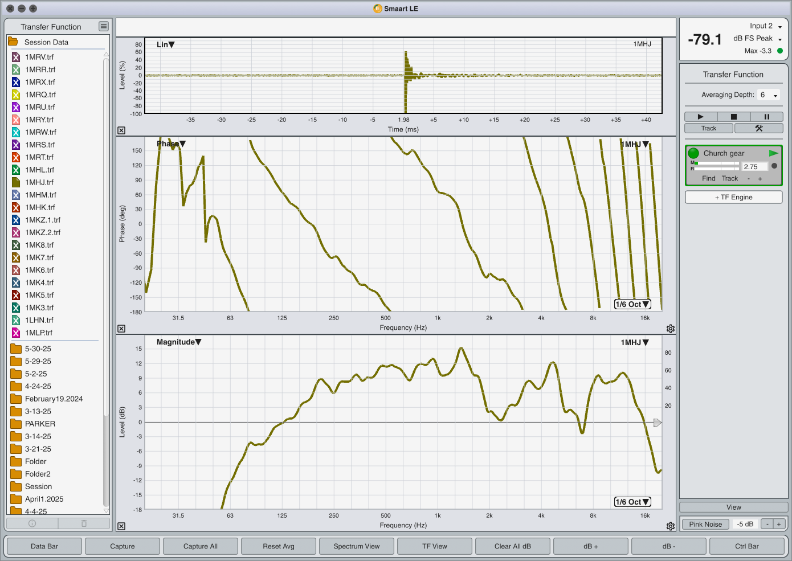
Task: Toggle visibility of trace 1MRS.trf
Action: pyautogui.click(x=16, y=145)
